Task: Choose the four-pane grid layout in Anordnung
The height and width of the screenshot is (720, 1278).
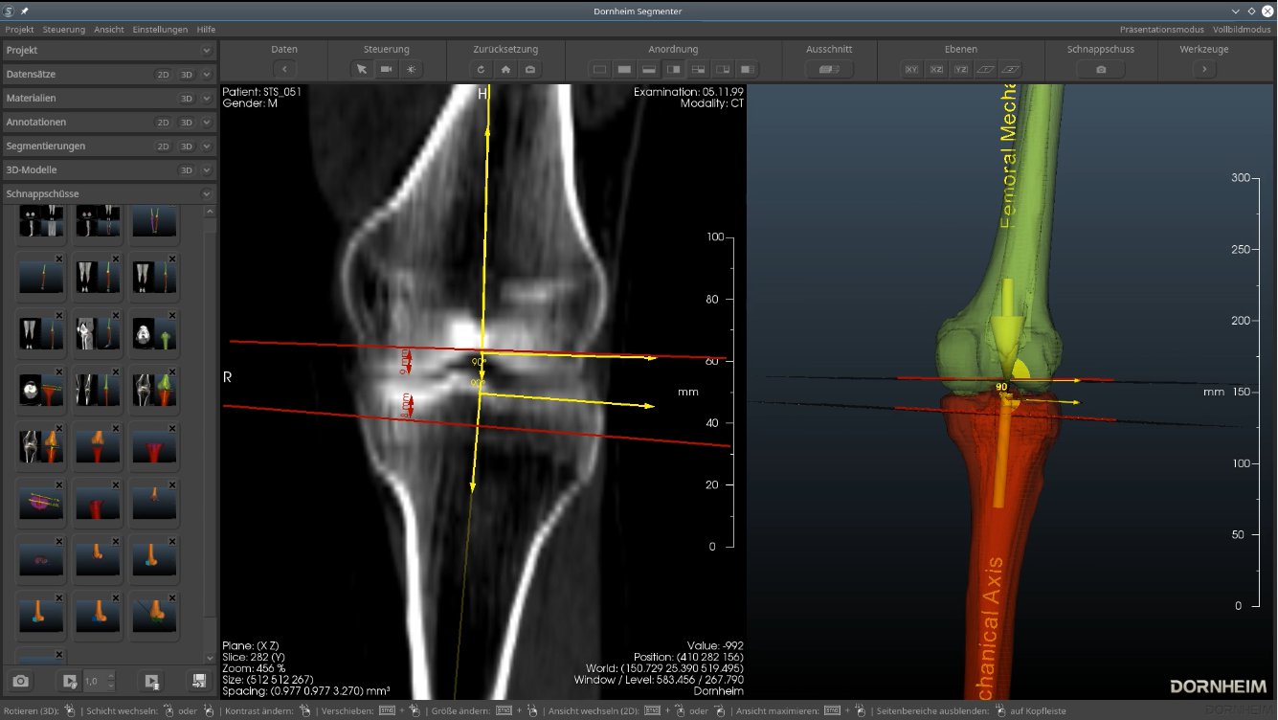Action: [x=699, y=69]
